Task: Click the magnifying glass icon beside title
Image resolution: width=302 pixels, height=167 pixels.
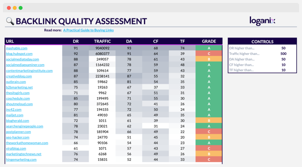Action: click(10, 21)
